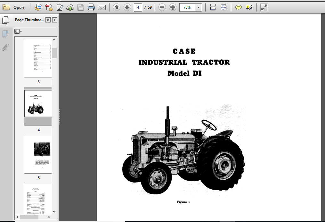Click the fit width scrolling icon
Screen dimensions: 325x222
[x=213, y=7]
